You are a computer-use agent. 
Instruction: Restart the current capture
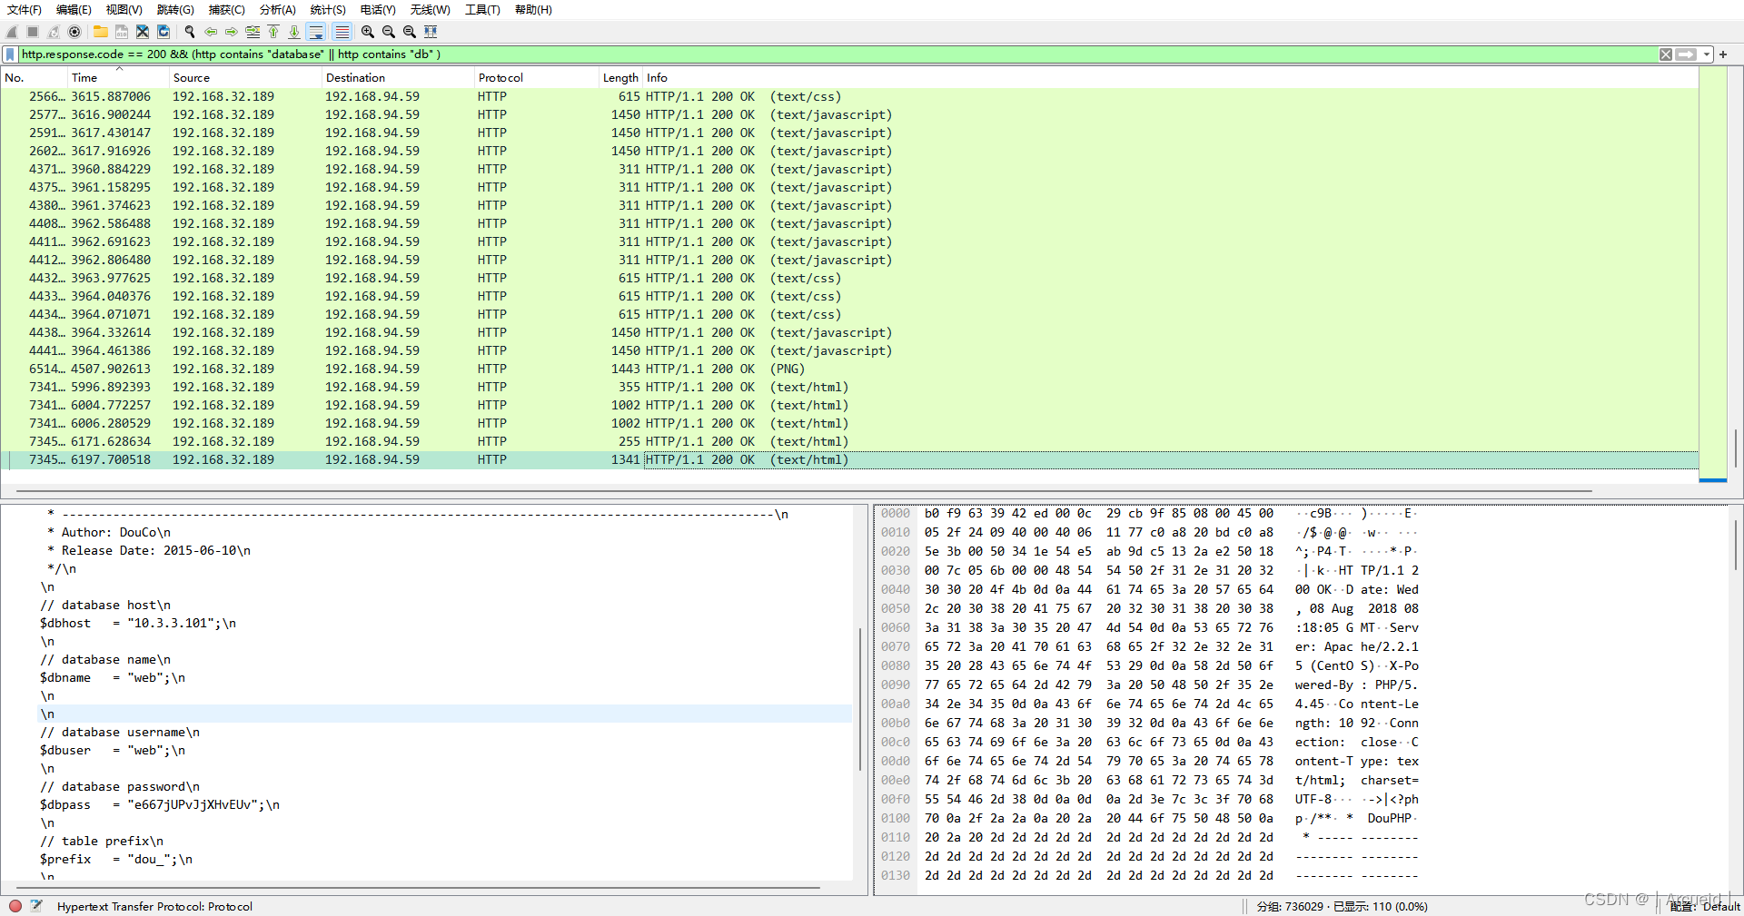coord(54,32)
